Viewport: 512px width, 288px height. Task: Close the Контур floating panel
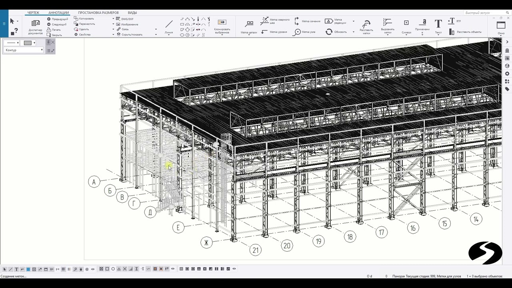pyautogui.click(x=53, y=42)
